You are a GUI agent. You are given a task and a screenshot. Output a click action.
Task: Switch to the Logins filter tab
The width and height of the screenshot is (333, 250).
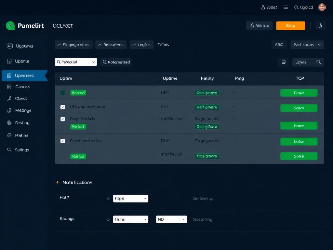[141, 45]
